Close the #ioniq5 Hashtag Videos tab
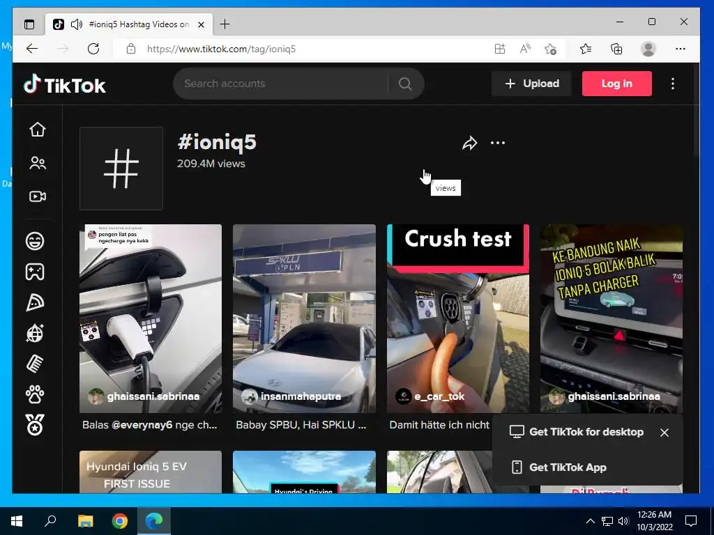Image resolution: width=714 pixels, height=535 pixels. pos(202,24)
